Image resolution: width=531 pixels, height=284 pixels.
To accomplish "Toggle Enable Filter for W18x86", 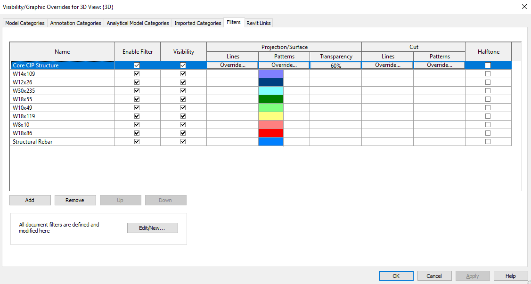I will click(137, 133).
